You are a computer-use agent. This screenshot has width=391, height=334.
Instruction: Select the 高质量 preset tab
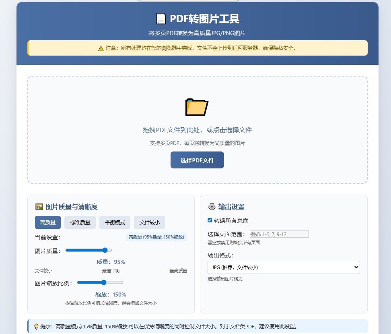pyautogui.click(x=48, y=222)
